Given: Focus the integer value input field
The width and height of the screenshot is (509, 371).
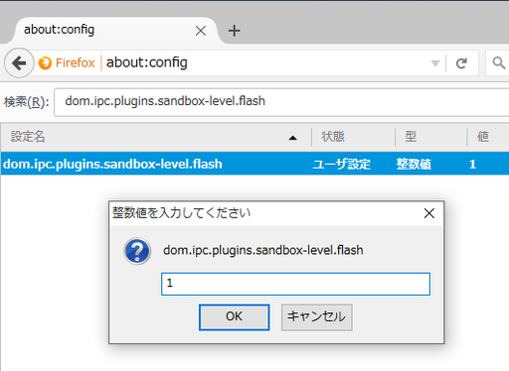Looking at the screenshot, I should coord(295,284).
